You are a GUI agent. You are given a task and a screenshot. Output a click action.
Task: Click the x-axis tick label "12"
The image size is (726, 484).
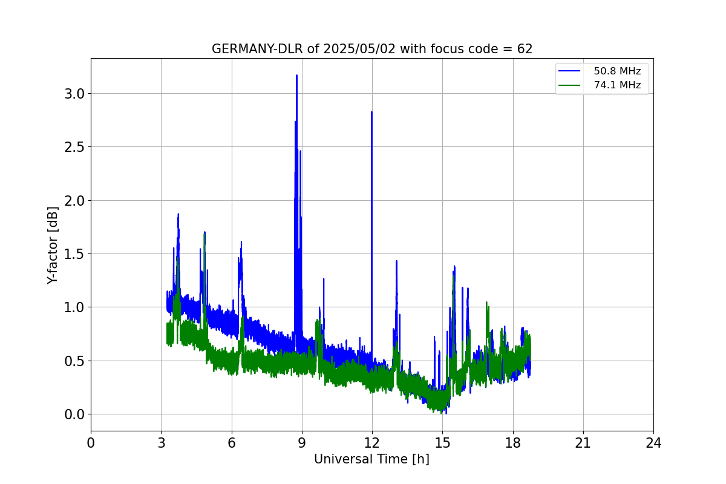(x=372, y=443)
